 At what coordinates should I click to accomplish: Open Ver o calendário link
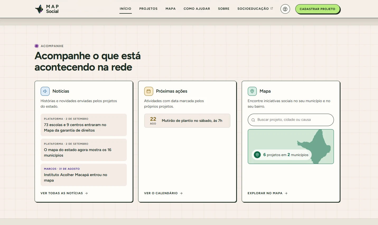[x=164, y=193]
